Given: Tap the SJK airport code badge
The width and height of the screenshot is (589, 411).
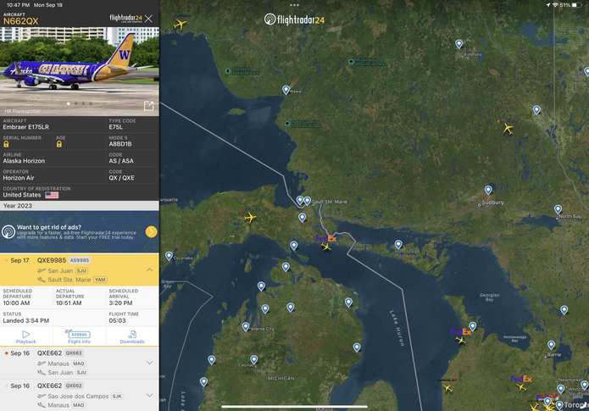Looking at the screenshot, I should [117, 397].
